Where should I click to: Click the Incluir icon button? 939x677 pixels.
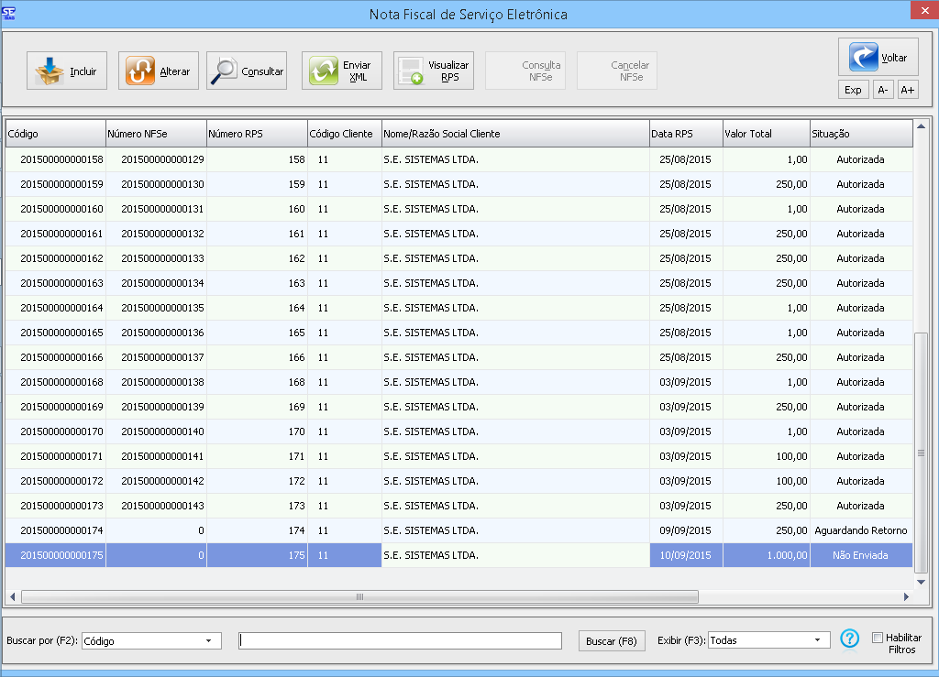point(67,71)
